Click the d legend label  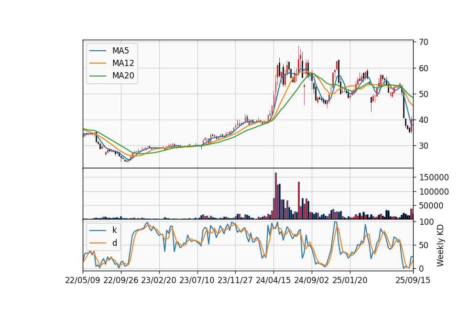click(114, 243)
